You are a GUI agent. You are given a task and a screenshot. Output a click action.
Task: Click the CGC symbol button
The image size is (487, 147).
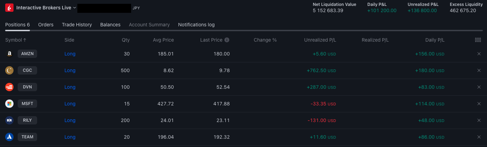27,70
